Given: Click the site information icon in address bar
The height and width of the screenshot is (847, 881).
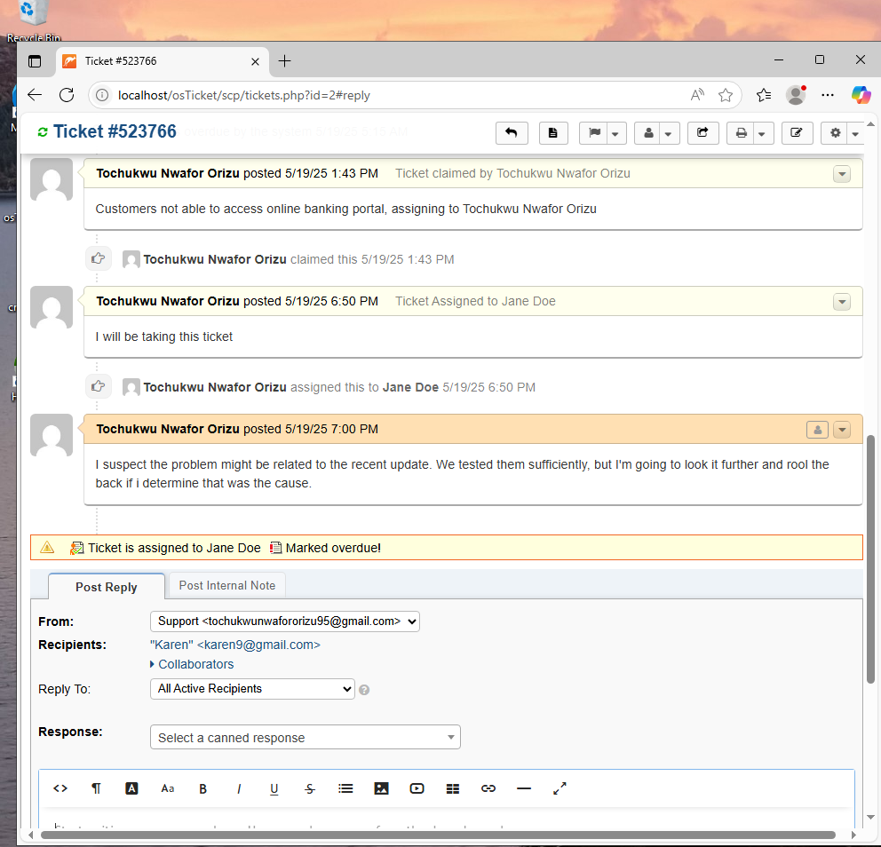Looking at the screenshot, I should (102, 95).
